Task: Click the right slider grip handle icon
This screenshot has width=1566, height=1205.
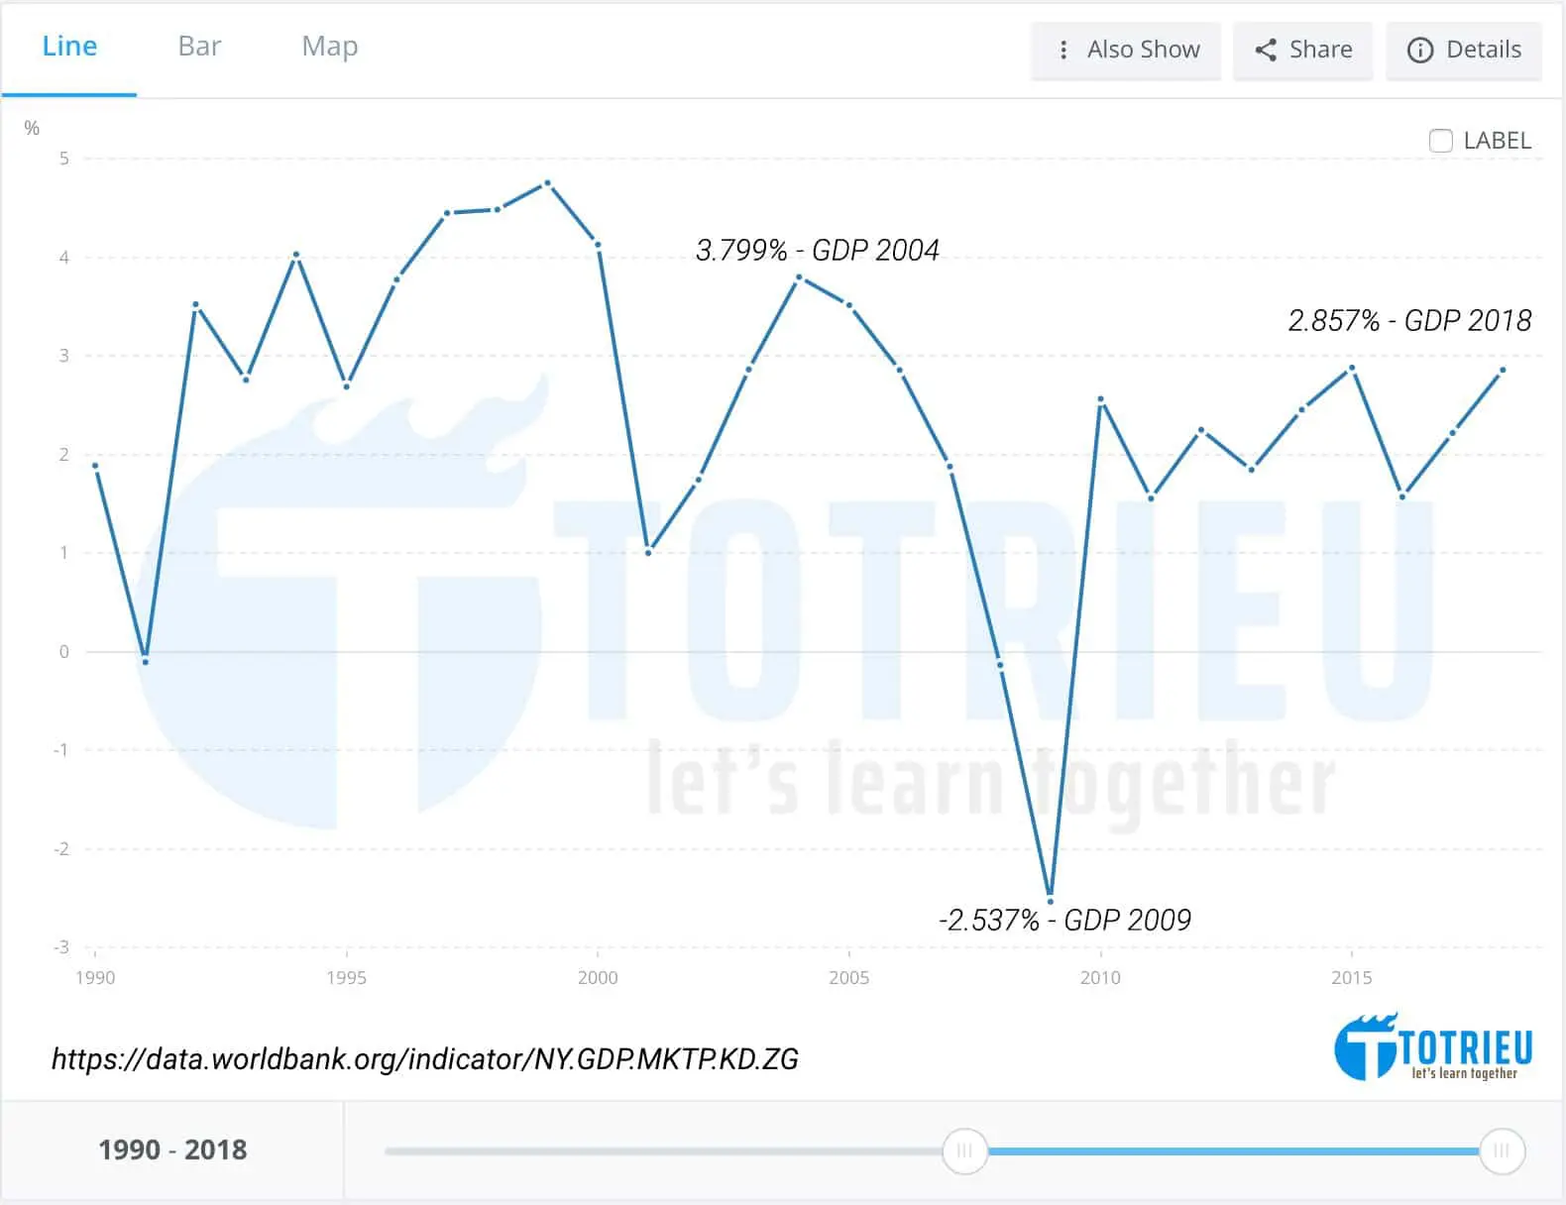Action: tap(1501, 1151)
